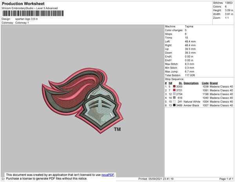235x182 pixels.
Task: Click the 'Purchase a license' notice line
Action: (47, 178)
